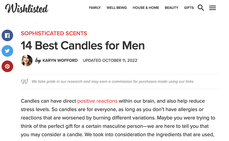The image size is (229, 141).
Task: Click Karyn Wofford's author photo
Action: [27, 61]
